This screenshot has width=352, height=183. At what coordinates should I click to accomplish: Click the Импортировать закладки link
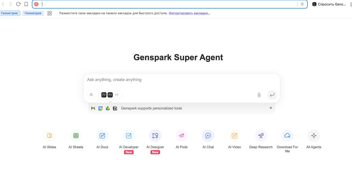(189, 13)
